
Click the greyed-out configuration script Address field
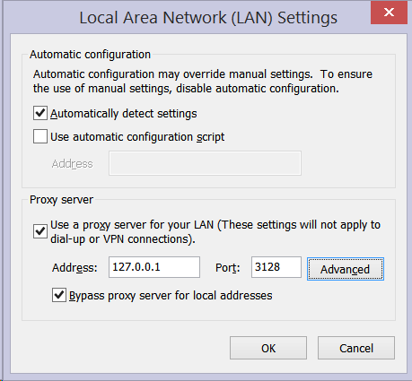click(205, 163)
